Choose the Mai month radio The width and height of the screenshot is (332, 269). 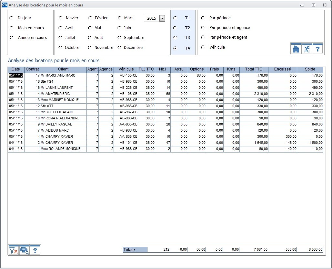coord(90,28)
